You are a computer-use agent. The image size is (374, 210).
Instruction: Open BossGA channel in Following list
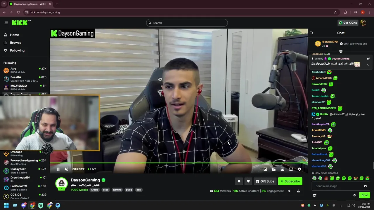pos(25,79)
